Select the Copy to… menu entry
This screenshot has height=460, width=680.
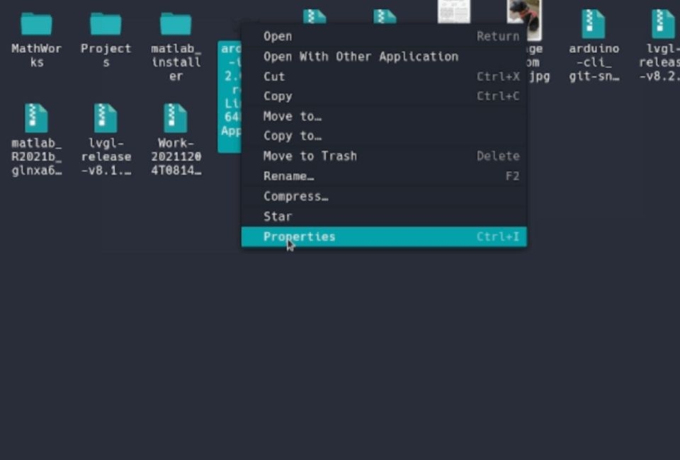click(x=384, y=136)
